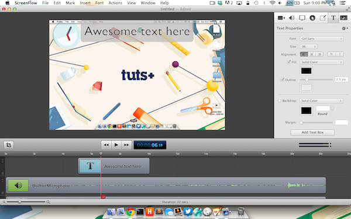The height and width of the screenshot is (219, 351).
Task: Open the File menu
Action: [45, 3]
